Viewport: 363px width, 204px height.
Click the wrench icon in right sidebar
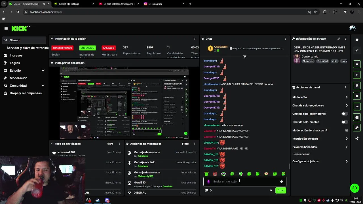click(357, 128)
